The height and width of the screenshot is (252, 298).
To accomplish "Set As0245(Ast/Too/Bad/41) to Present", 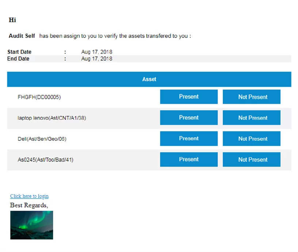I will [x=188, y=160].
